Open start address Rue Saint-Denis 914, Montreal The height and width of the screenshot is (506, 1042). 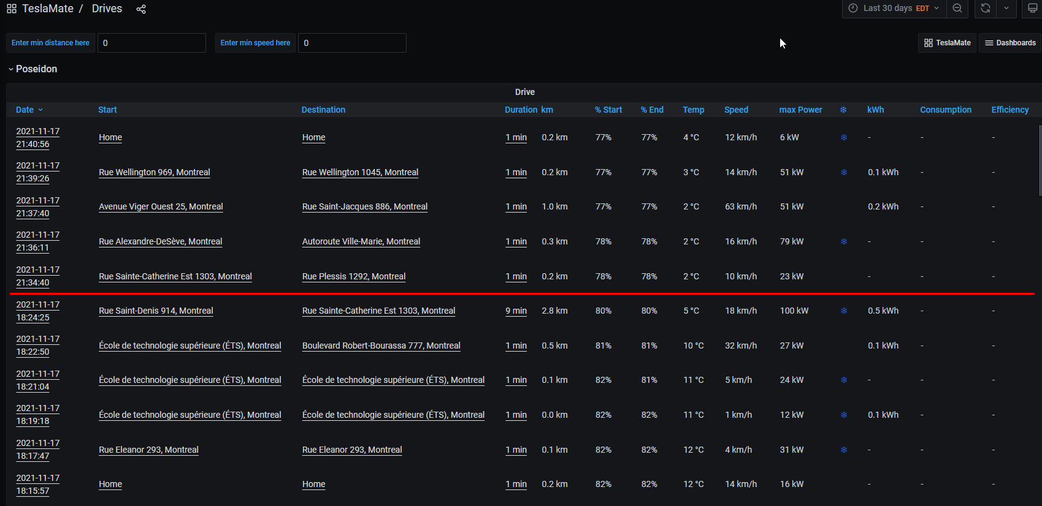pos(156,311)
